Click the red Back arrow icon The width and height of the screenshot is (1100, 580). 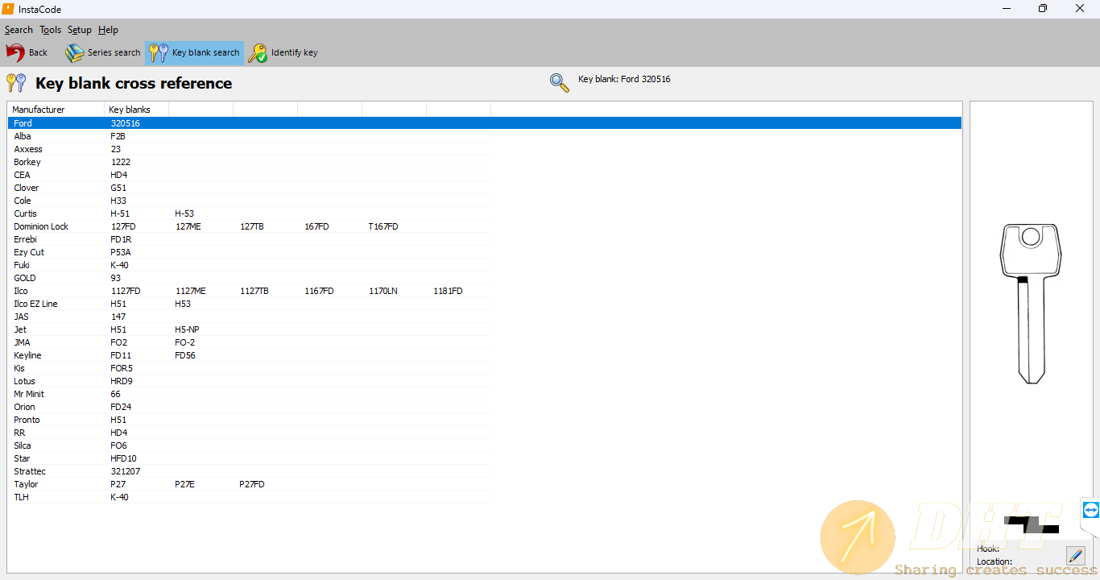15,53
